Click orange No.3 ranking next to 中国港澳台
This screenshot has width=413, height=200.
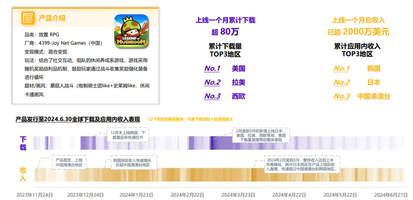point(341,96)
